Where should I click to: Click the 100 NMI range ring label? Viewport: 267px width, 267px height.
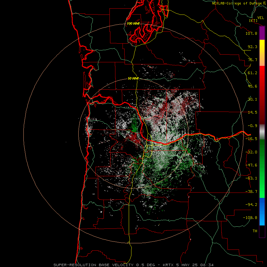pos(133,23)
